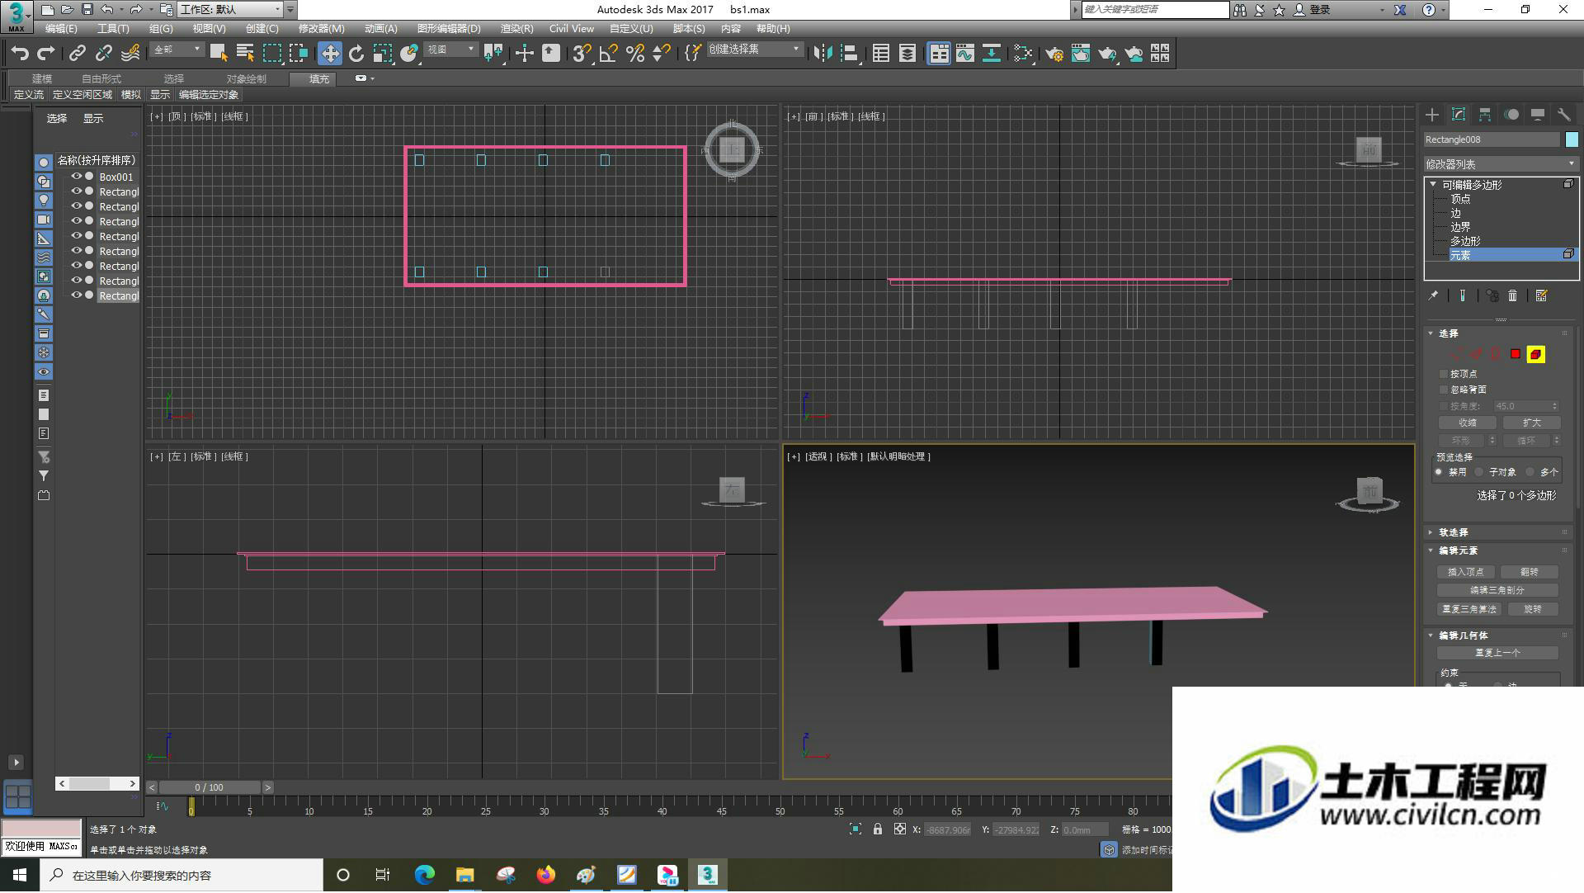Click the Remove Modifier trash icon
This screenshot has height=893, width=1584.
pos(1512,295)
